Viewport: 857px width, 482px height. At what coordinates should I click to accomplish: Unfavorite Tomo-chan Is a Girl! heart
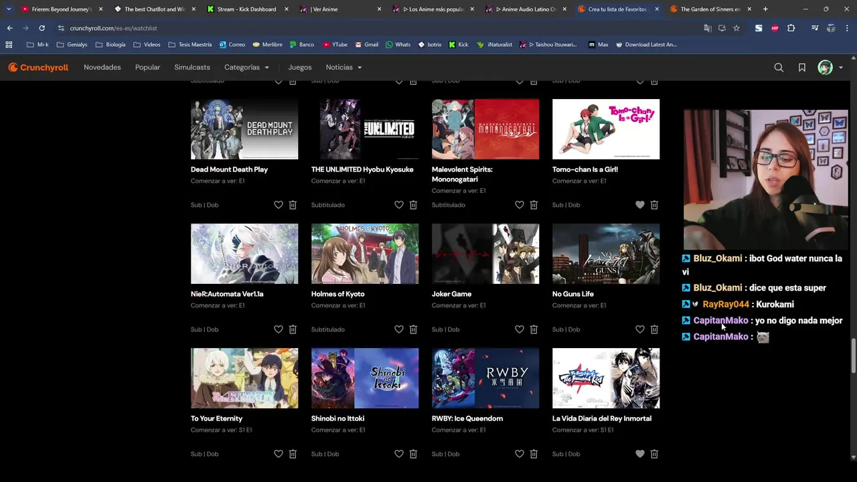point(640,205)
